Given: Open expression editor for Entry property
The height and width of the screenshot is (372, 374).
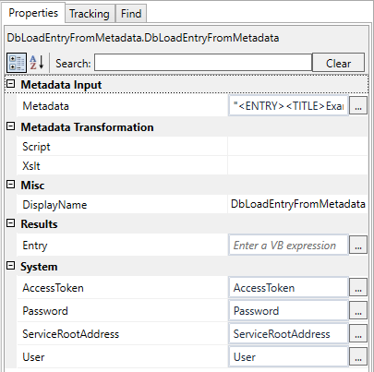Looking at the screenshot, I should coord(358,246).
